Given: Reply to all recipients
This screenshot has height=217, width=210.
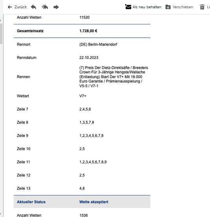Looking at the screenshot, I should pos(45,7).
